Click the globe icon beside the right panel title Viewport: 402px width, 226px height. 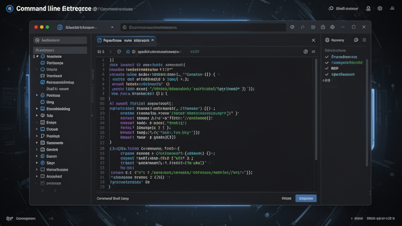tap(356, 40)
